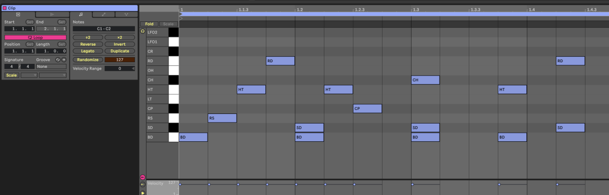Click the clip start marker triangle

pos(181,18)
